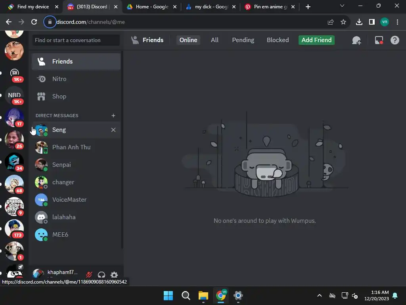Viewport: 406px width, 305px height.
Task: Select Friends in the sidebar
Action: click(x=76, y=62)
